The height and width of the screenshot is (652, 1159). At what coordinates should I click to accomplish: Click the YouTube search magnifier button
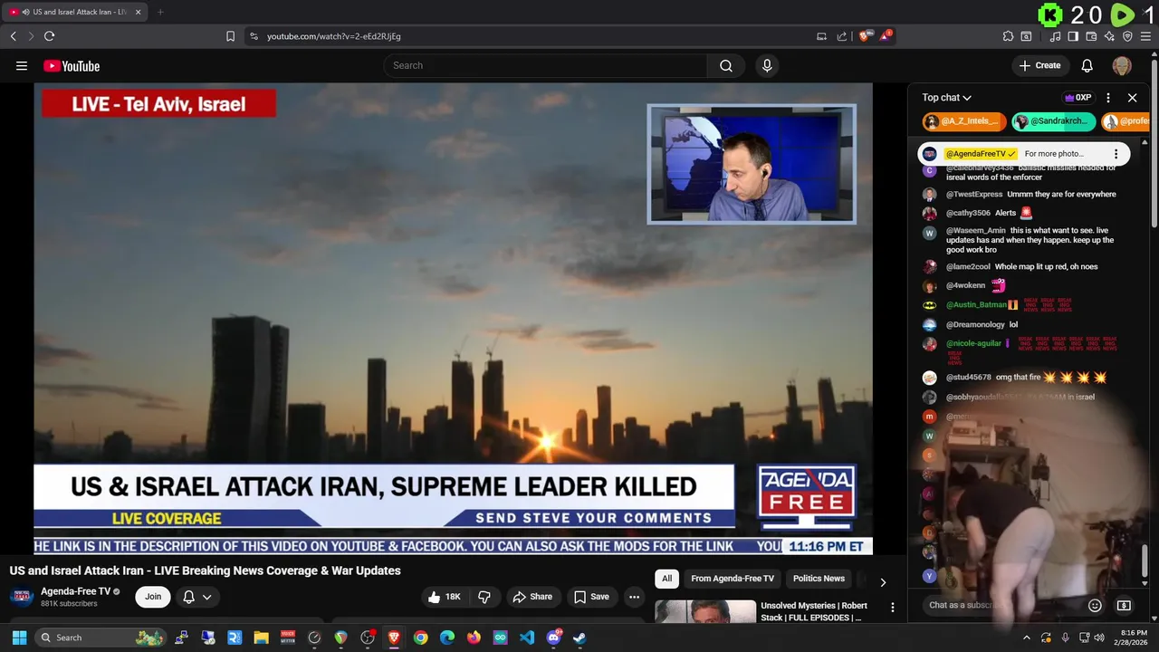(725, 65)
